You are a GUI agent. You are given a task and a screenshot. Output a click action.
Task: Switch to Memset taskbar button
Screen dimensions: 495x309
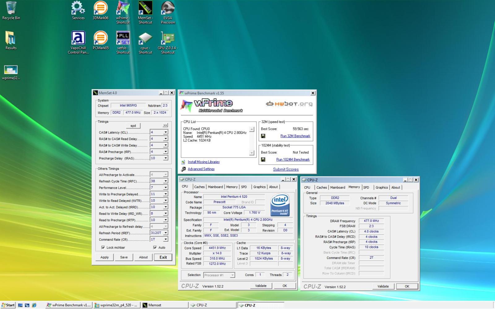click(x=165, y=305)
